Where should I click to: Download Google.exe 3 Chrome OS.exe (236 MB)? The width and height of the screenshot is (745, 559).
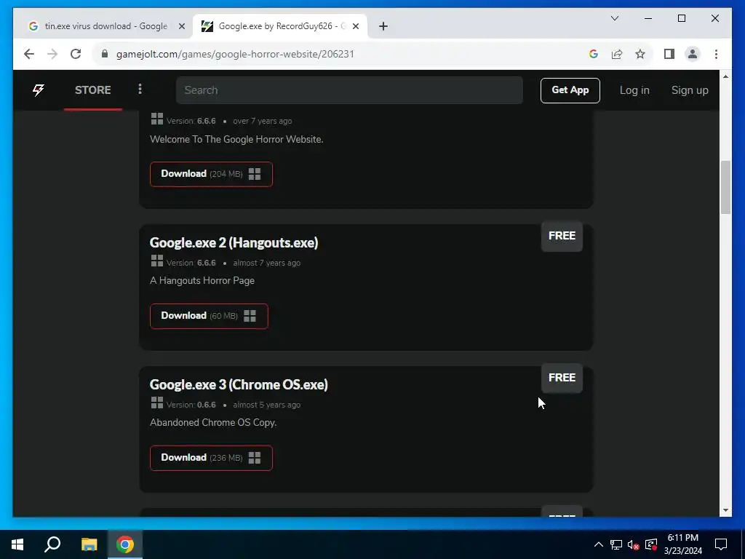(211, 458)
